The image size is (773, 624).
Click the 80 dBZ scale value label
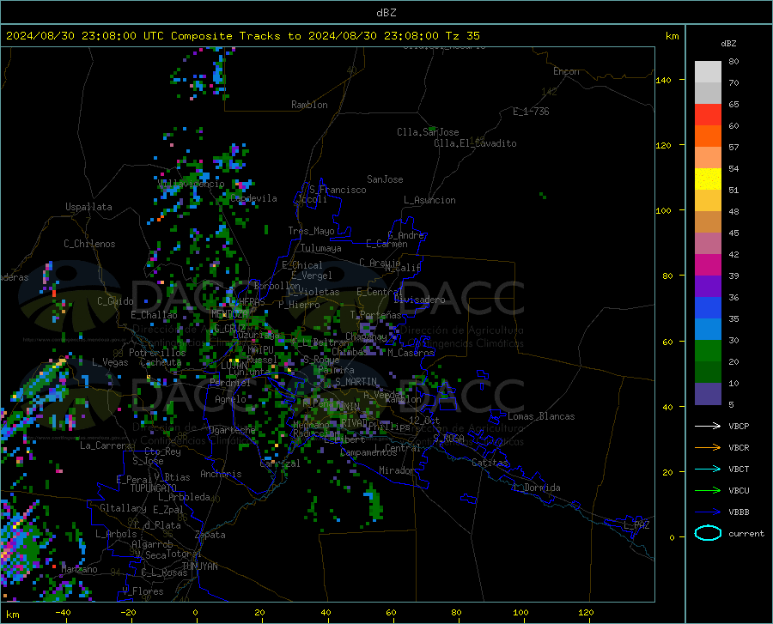(733, 62)
